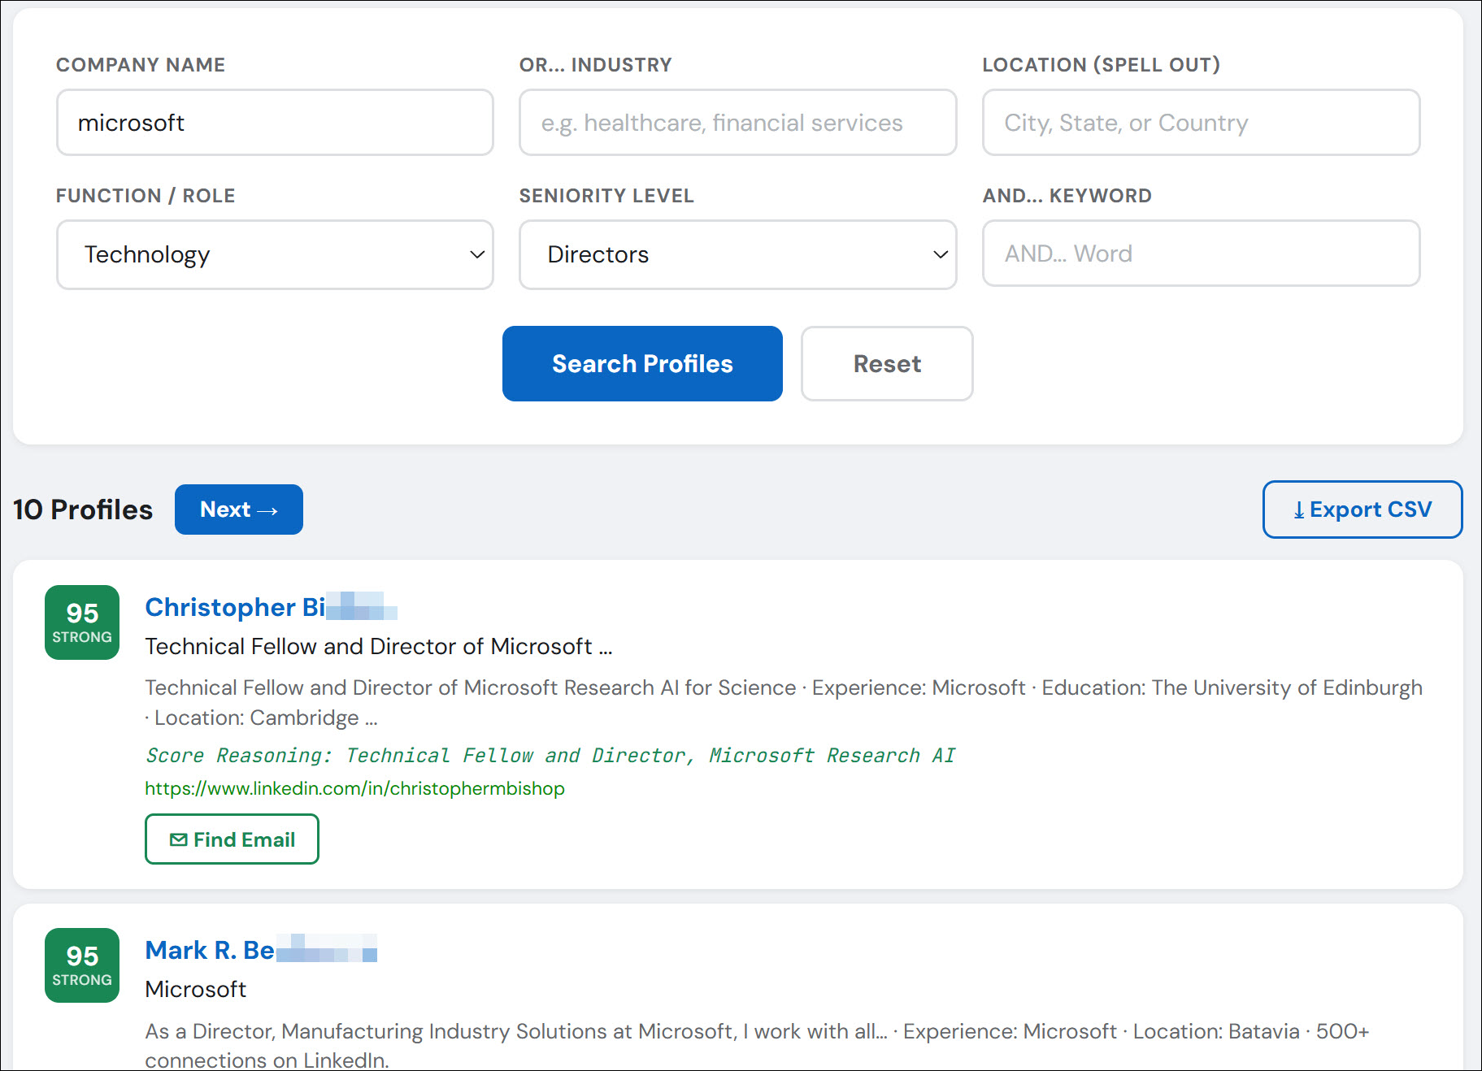Open the Function / Role dropdown

coord(275,254)
